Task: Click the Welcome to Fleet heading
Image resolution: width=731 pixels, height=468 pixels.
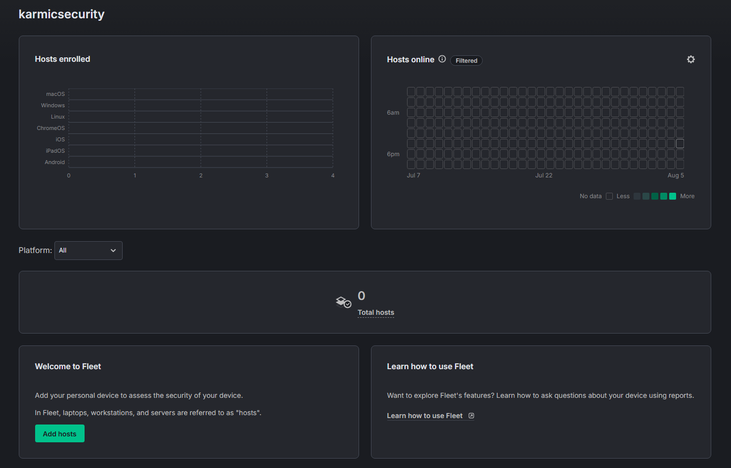Action: [68, 366]
